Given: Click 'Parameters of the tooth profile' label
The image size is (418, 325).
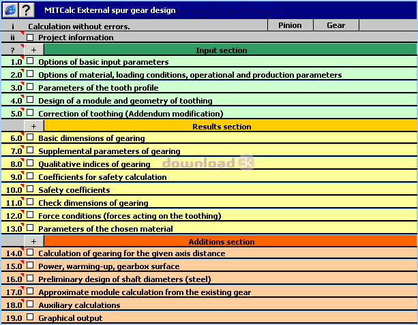Looking at the screenshot, I should 98,88.
